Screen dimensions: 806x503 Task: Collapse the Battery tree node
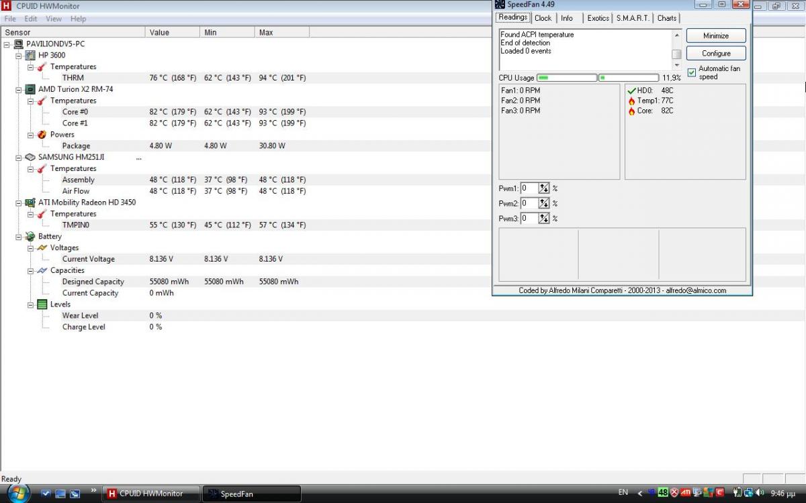[x=19, y=236]
